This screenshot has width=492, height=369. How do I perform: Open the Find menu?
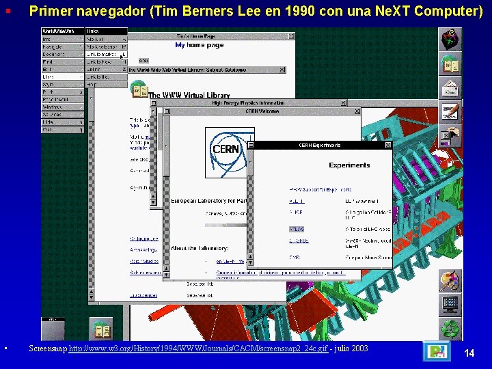tap(62, 61)
